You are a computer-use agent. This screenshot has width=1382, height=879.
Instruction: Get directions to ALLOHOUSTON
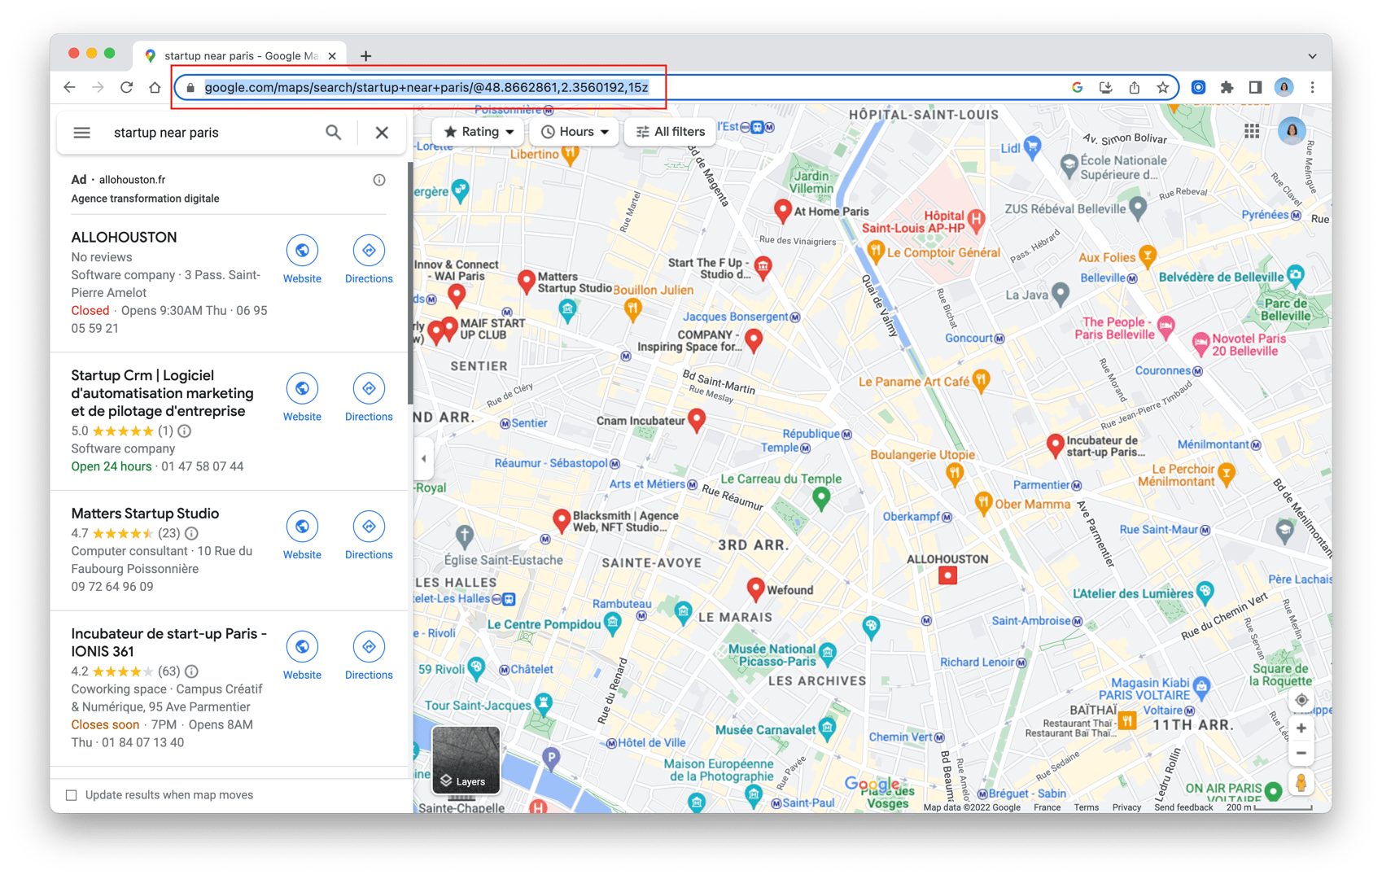point(369,251)
